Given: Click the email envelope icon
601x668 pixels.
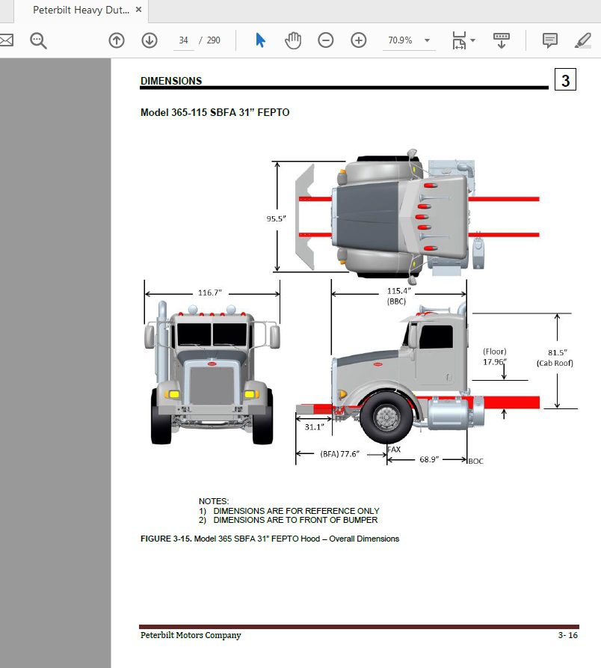Looking at the screenshot, I should click(x=6, y=40).
